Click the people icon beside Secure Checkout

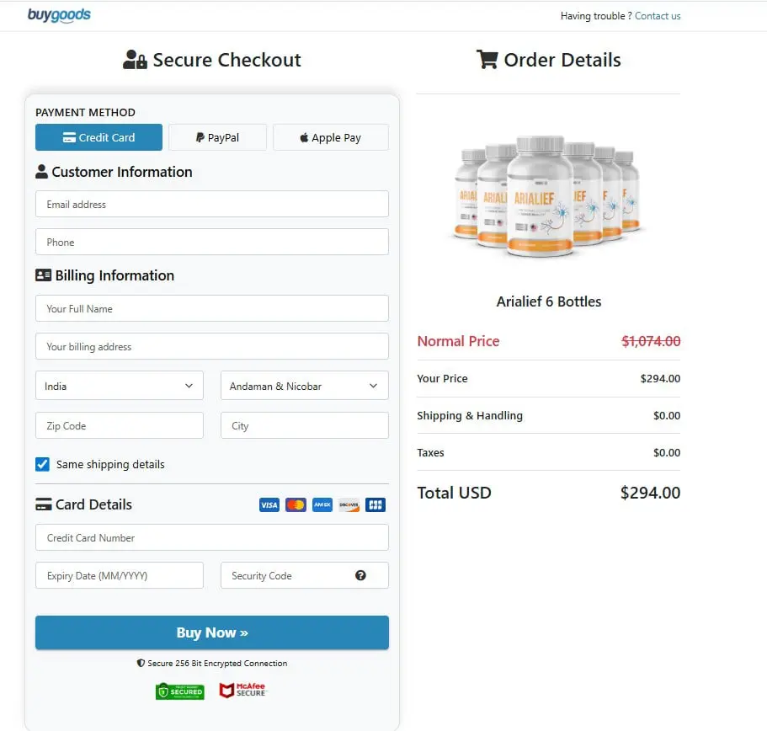tap(133, 59)
